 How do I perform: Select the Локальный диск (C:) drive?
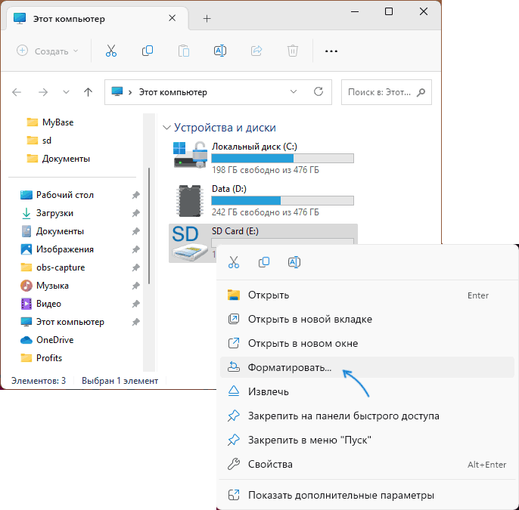coord(263,159)
